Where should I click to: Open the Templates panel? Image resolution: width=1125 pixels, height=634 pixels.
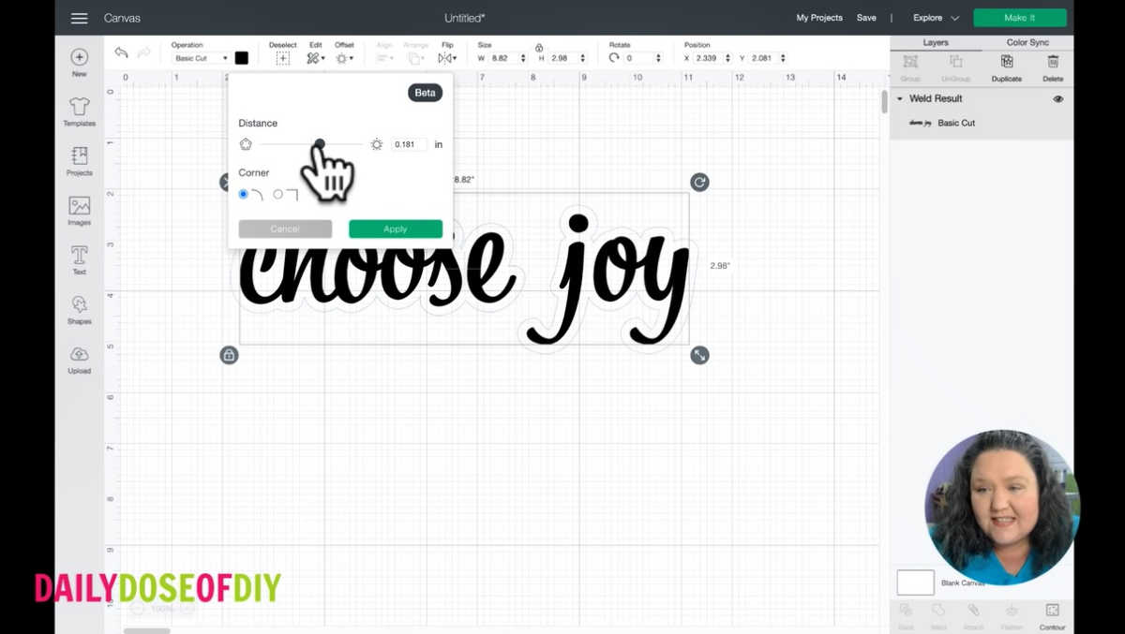click(x=80, y=111)
